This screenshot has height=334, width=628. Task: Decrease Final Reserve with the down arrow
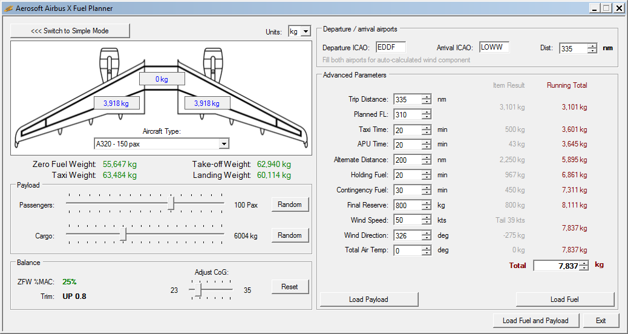pos(426,208)
